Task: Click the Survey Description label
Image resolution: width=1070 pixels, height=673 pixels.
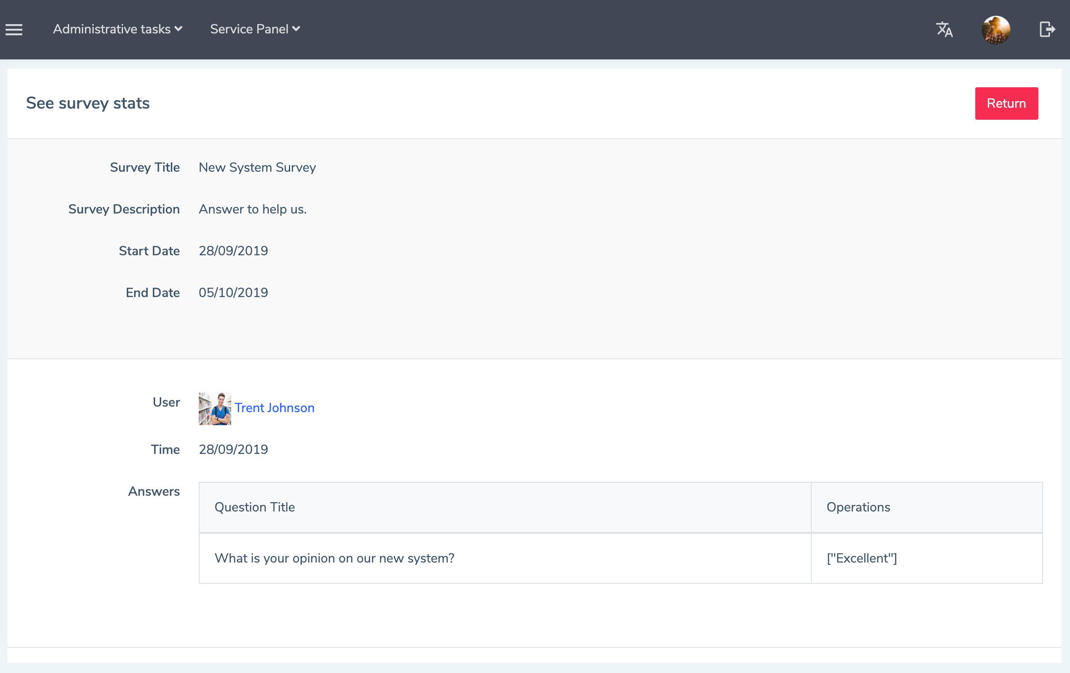Action: tap(124, 209)
